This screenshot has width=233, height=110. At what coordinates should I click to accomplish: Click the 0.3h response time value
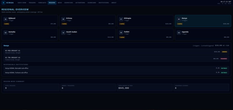click(218, 72)
